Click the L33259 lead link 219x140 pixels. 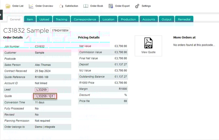coord(42,89)
